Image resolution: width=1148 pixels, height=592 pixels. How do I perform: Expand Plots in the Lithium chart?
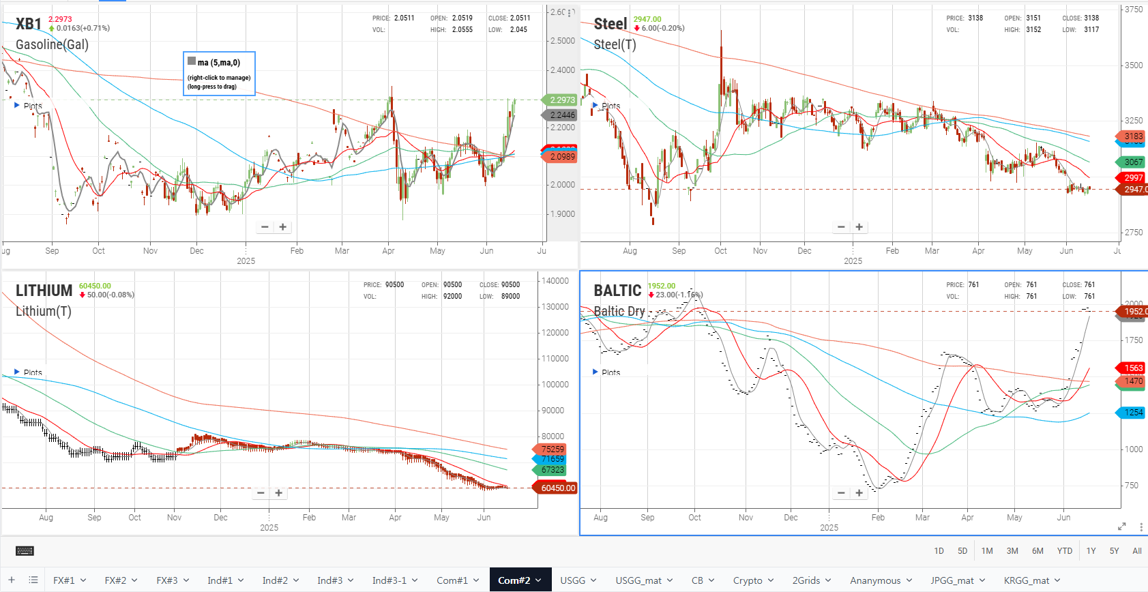(x=17, y=372)
